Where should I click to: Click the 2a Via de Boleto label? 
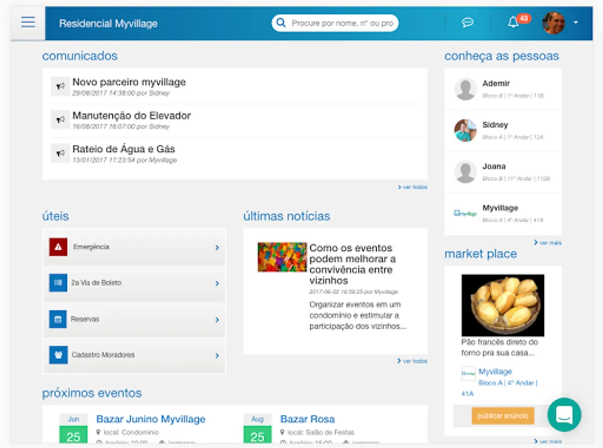click(96, 283)
